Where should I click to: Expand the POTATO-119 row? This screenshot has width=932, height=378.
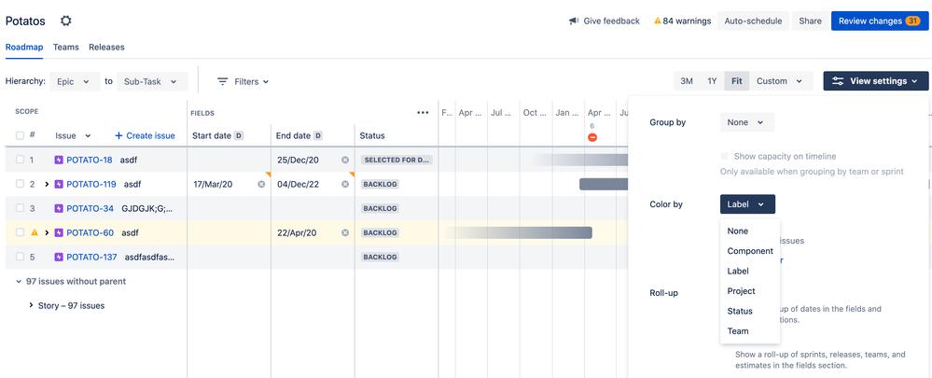[x=47, y=184]
